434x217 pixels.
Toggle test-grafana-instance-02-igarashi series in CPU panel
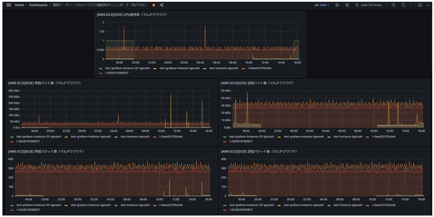(x=127, y=68)
